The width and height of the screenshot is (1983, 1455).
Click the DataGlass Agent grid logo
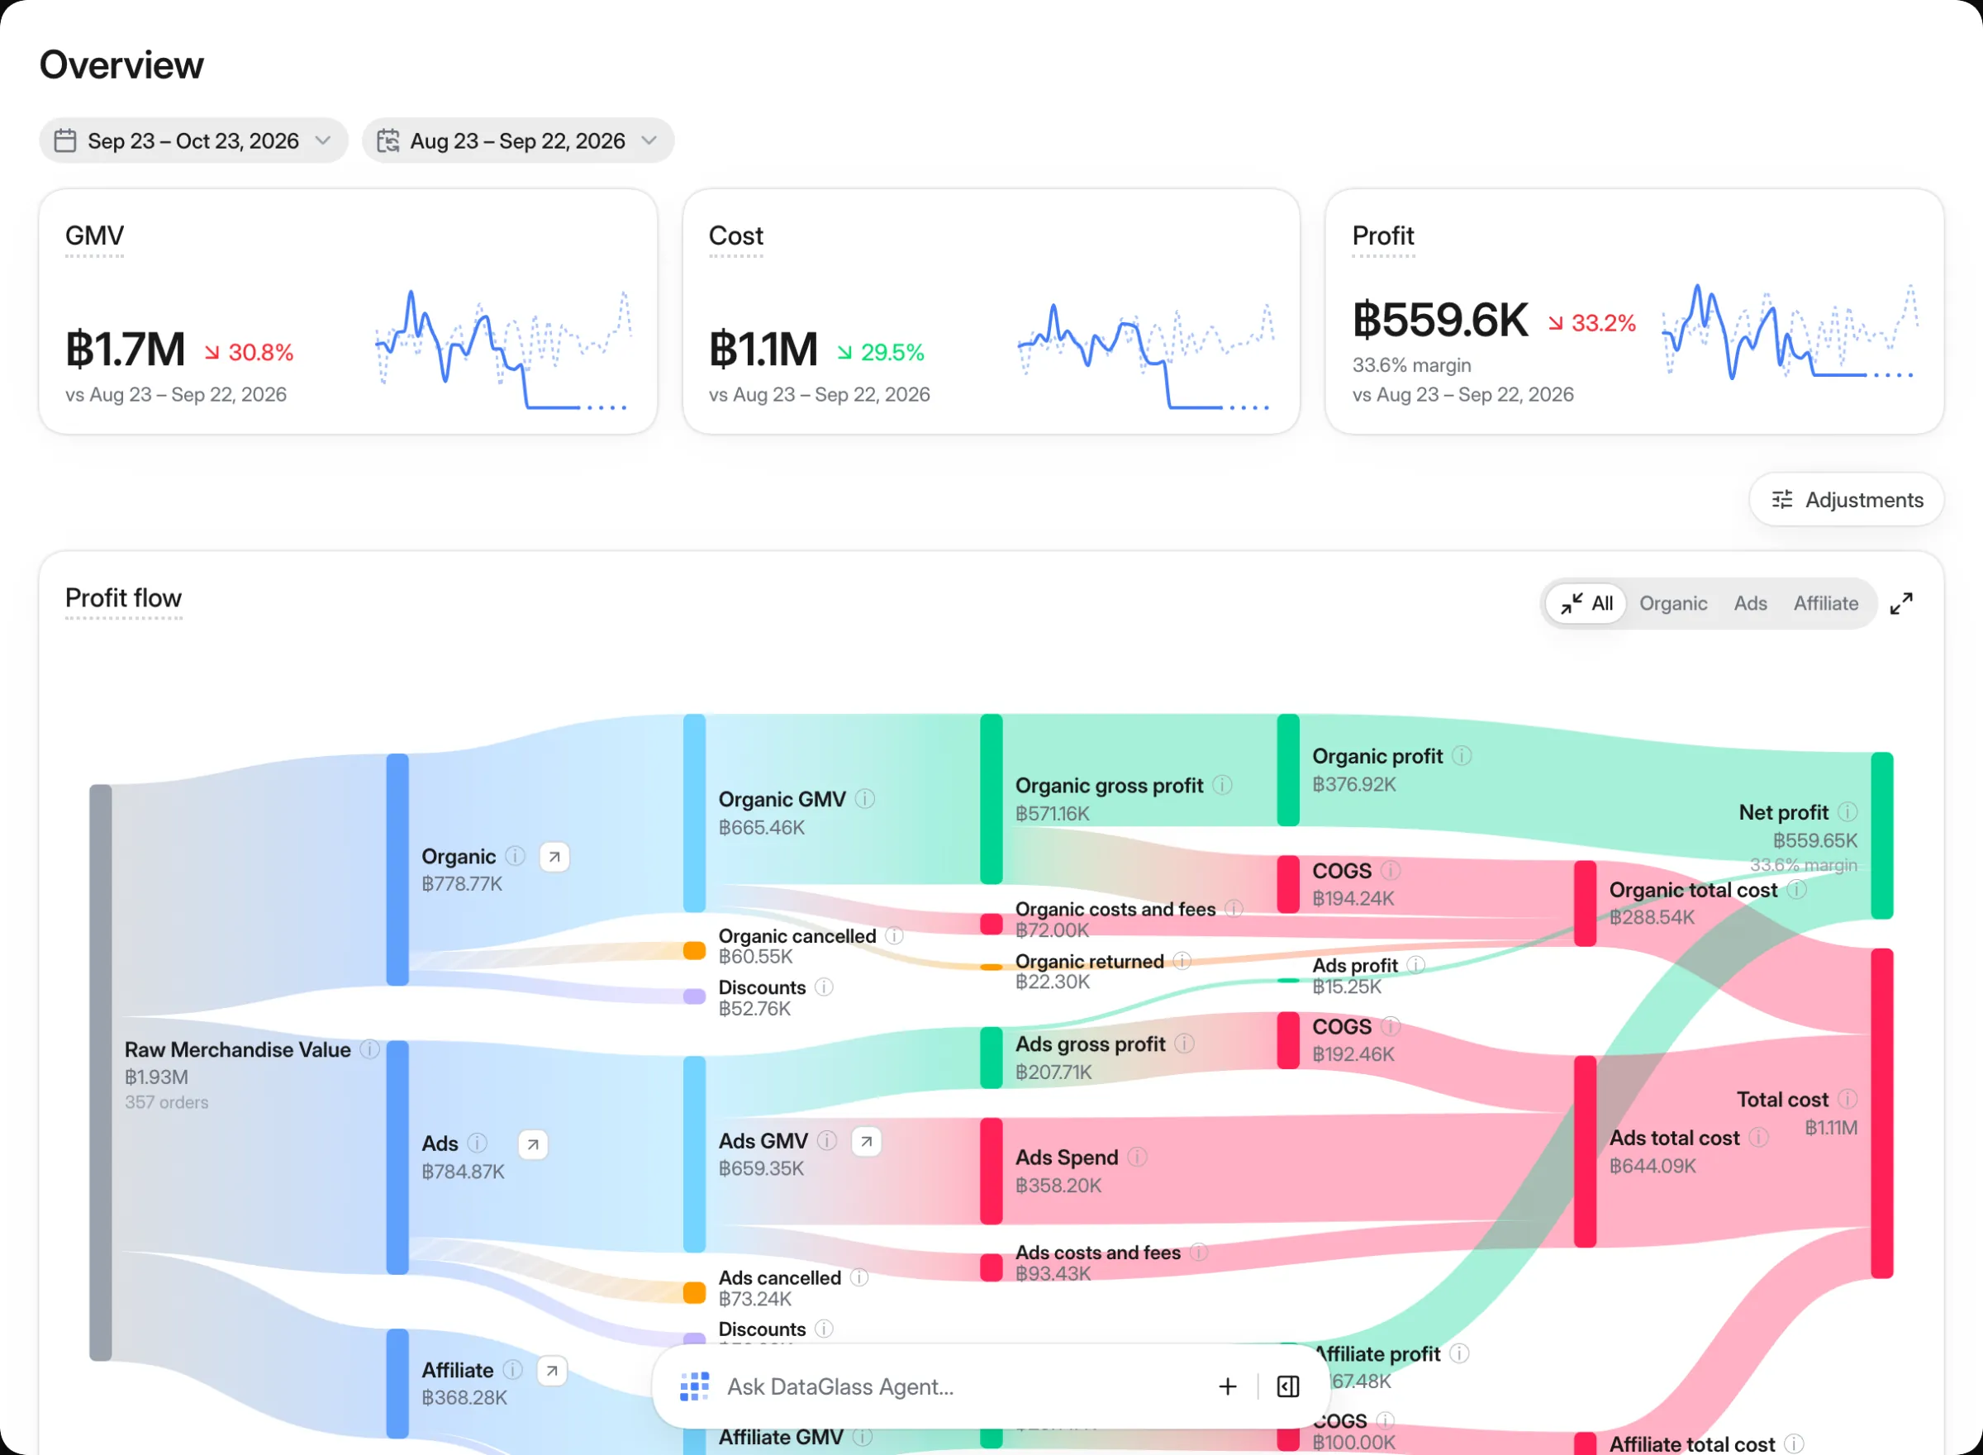click(695, 1388)
